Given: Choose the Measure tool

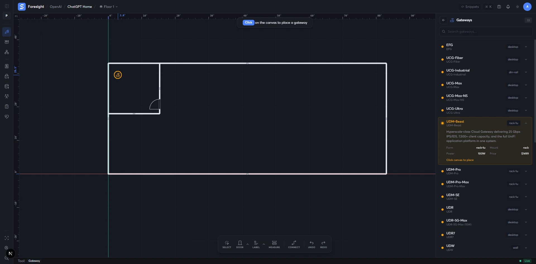Looking at the screenshot, I should 274,244.
